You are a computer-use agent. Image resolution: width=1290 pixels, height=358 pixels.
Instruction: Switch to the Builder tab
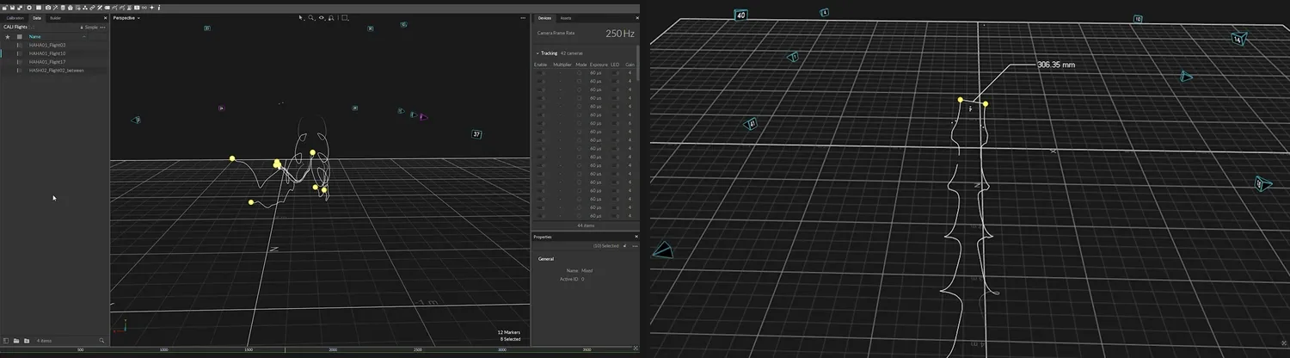point(55,17)
